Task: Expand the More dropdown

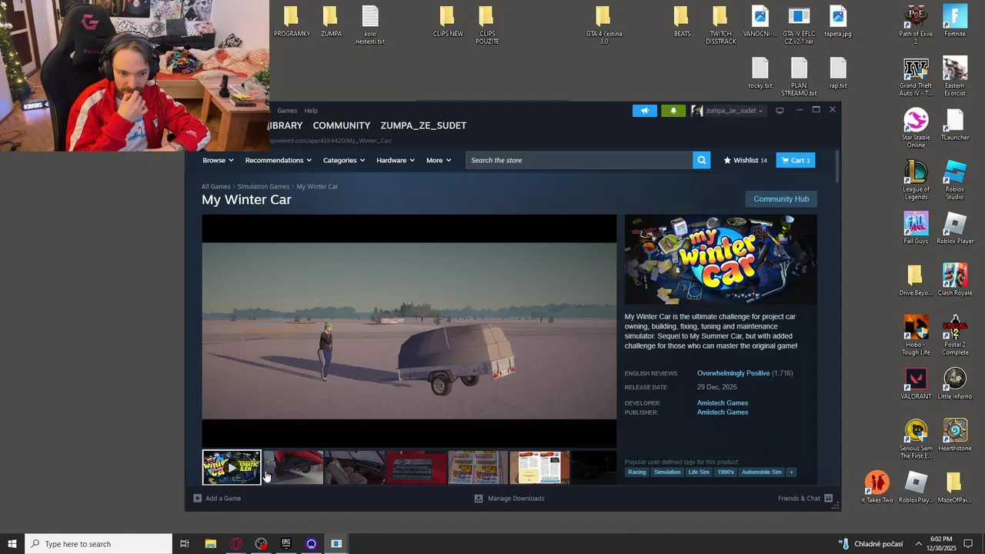Action: tap(439, 160)
